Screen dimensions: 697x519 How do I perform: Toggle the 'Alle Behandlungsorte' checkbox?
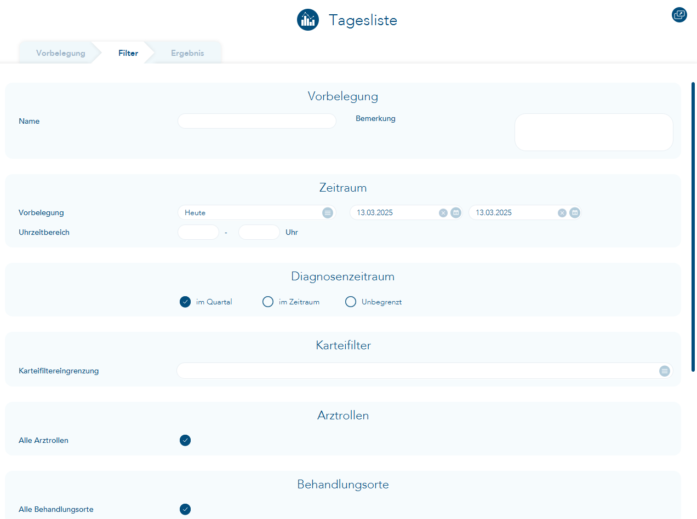pos(185,509)
